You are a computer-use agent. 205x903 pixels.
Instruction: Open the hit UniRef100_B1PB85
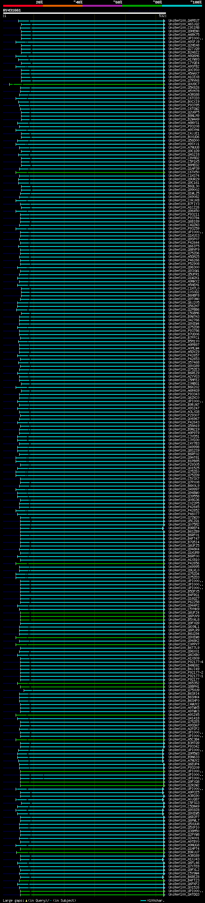[184, 461]
